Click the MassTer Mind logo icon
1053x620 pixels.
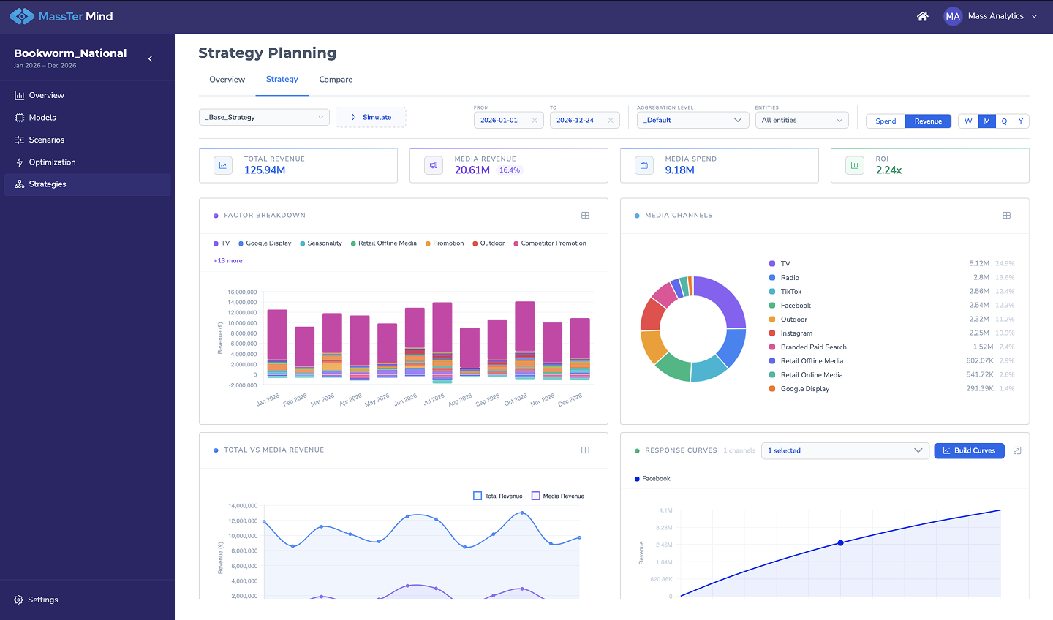coord(21,16)
